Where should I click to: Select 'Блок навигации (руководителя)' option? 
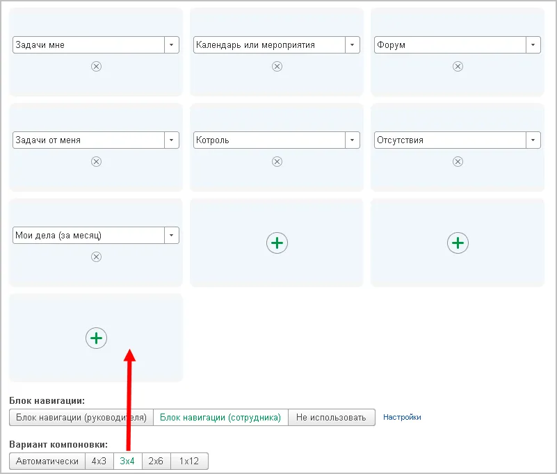tap(81, 417)
